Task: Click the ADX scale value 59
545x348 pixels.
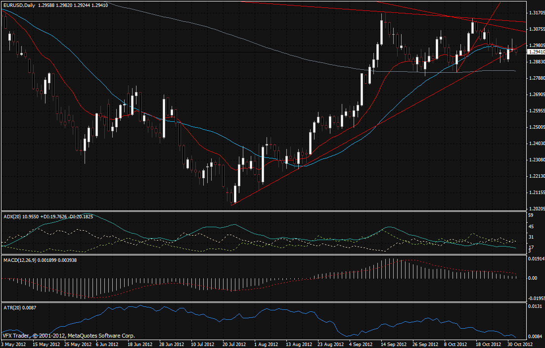Action: point(531,216)
